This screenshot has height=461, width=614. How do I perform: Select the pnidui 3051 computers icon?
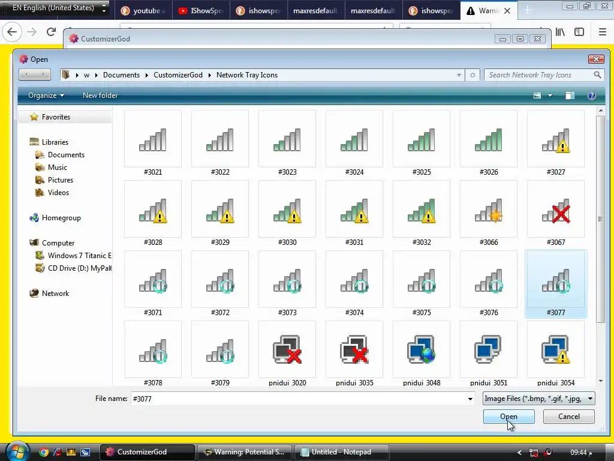[x=489, y=354]
